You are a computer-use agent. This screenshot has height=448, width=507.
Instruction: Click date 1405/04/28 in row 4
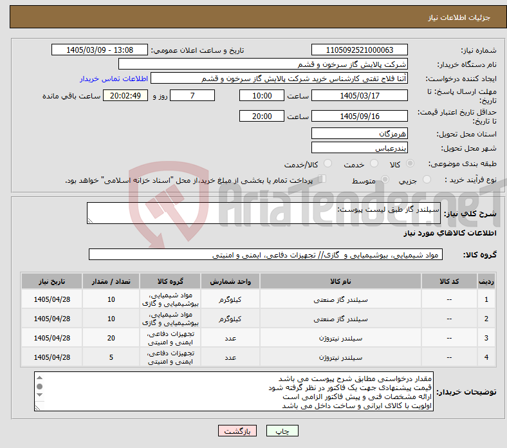pos(51,357)
